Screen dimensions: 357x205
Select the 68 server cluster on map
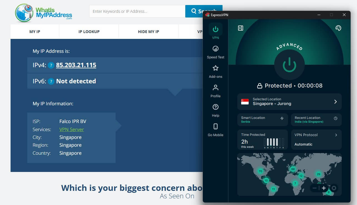293,169
